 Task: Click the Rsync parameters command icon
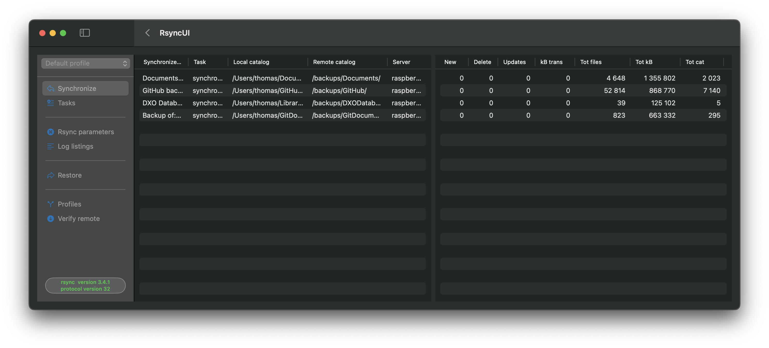tap(50, 132)
